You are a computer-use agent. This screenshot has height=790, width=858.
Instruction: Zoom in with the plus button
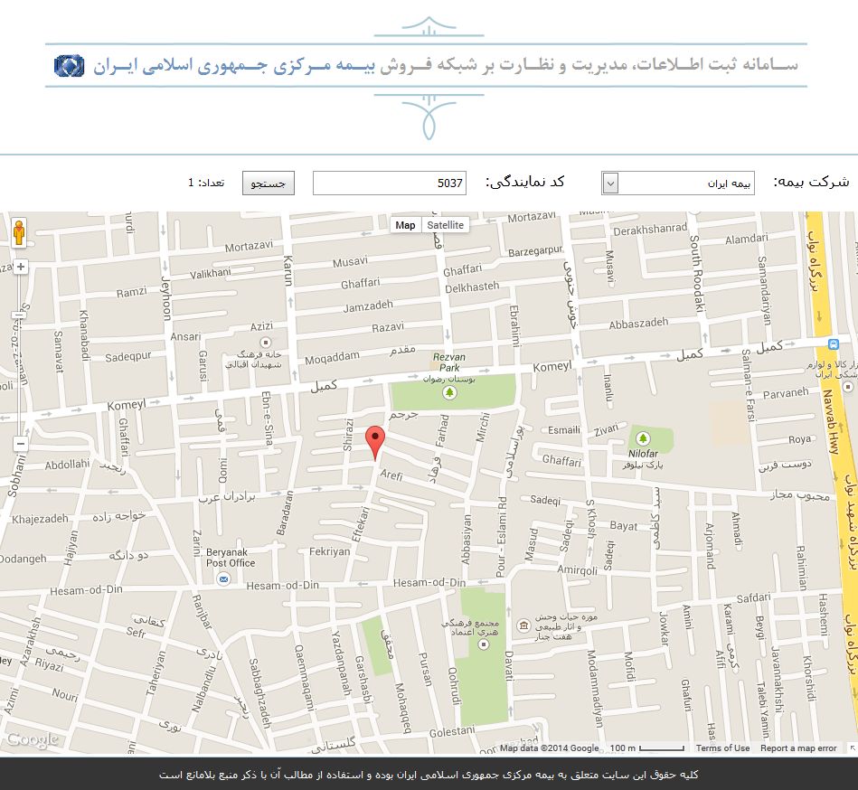click(20, 267)
